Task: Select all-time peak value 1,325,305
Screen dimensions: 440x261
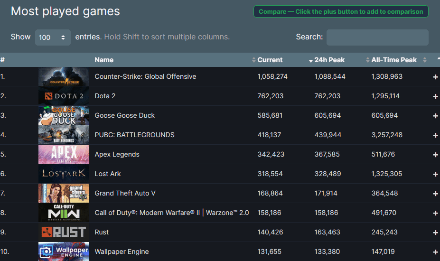Action: click(x=387, y=174)
